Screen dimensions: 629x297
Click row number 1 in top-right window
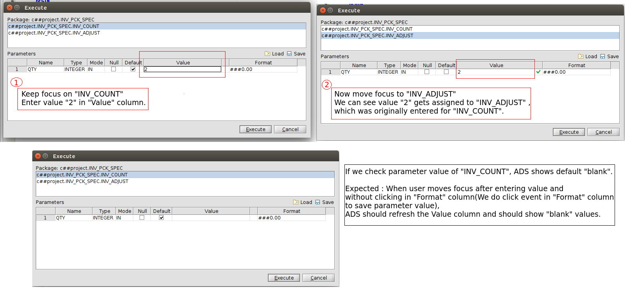[330, 72]
